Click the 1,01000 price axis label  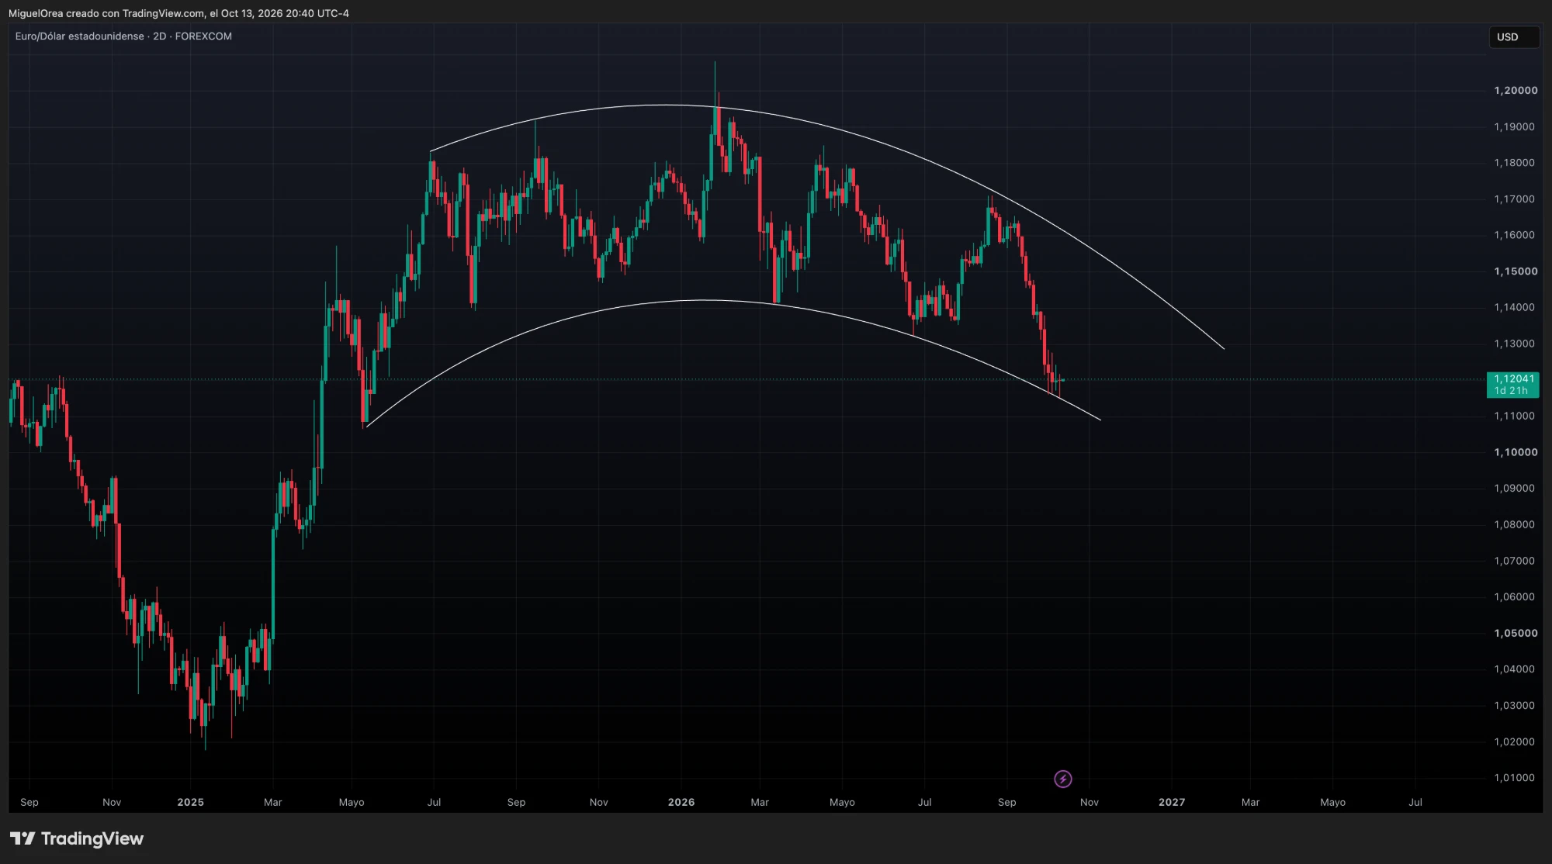click(1514, 778)
